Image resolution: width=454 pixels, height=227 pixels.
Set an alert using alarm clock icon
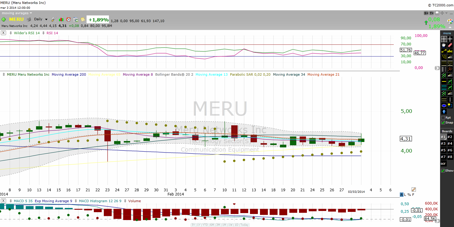click(69, 19)
